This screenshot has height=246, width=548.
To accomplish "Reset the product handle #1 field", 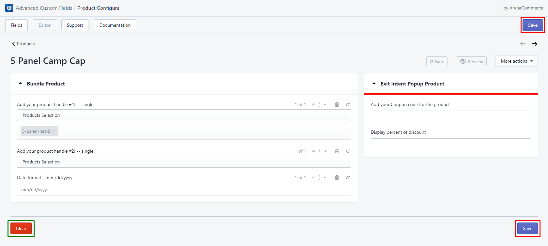I will [x=348, y=104].
